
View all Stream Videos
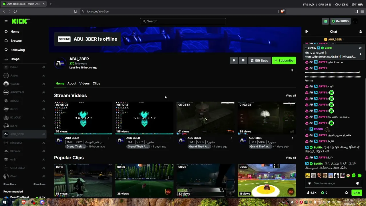tap(291, 96)
